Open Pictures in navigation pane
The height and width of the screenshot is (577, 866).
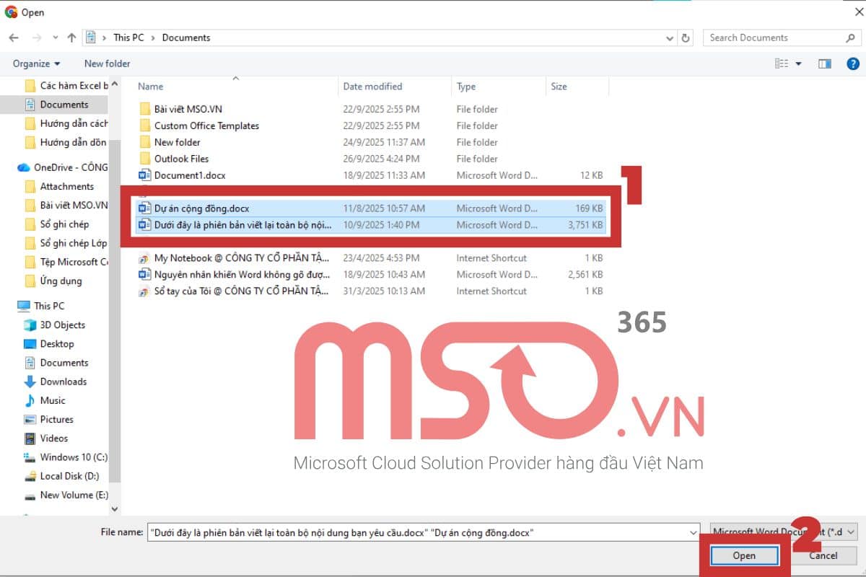coord(49,419)
